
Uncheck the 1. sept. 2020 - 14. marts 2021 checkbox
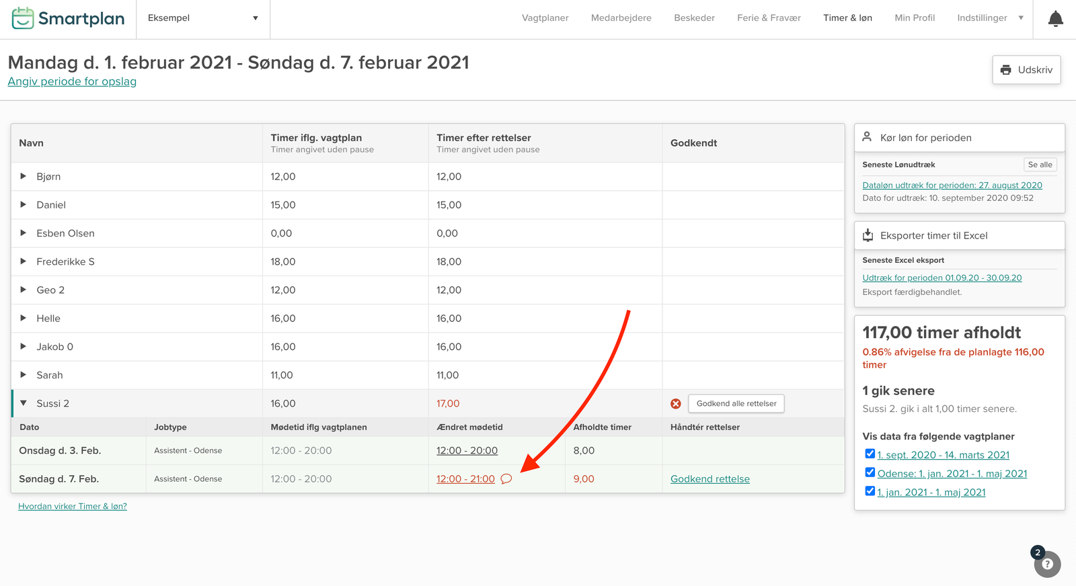click(870, 454)
